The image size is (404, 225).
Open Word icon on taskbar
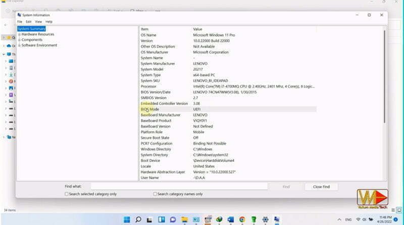click(x=231, y=219)
